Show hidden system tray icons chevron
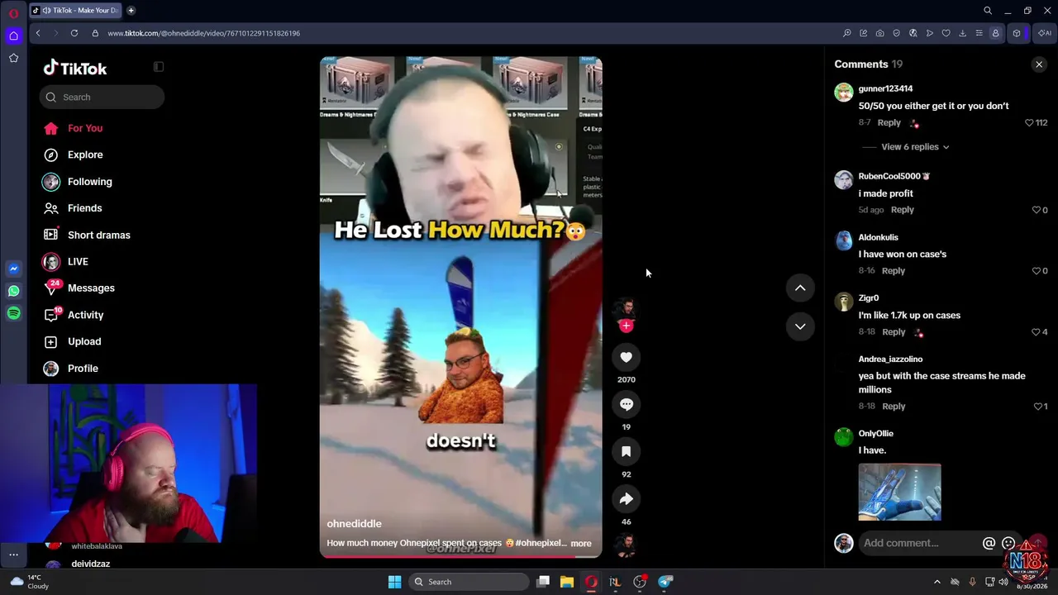Image resolution: width=1058 pixels, height=595 pixels. (936, 582)
